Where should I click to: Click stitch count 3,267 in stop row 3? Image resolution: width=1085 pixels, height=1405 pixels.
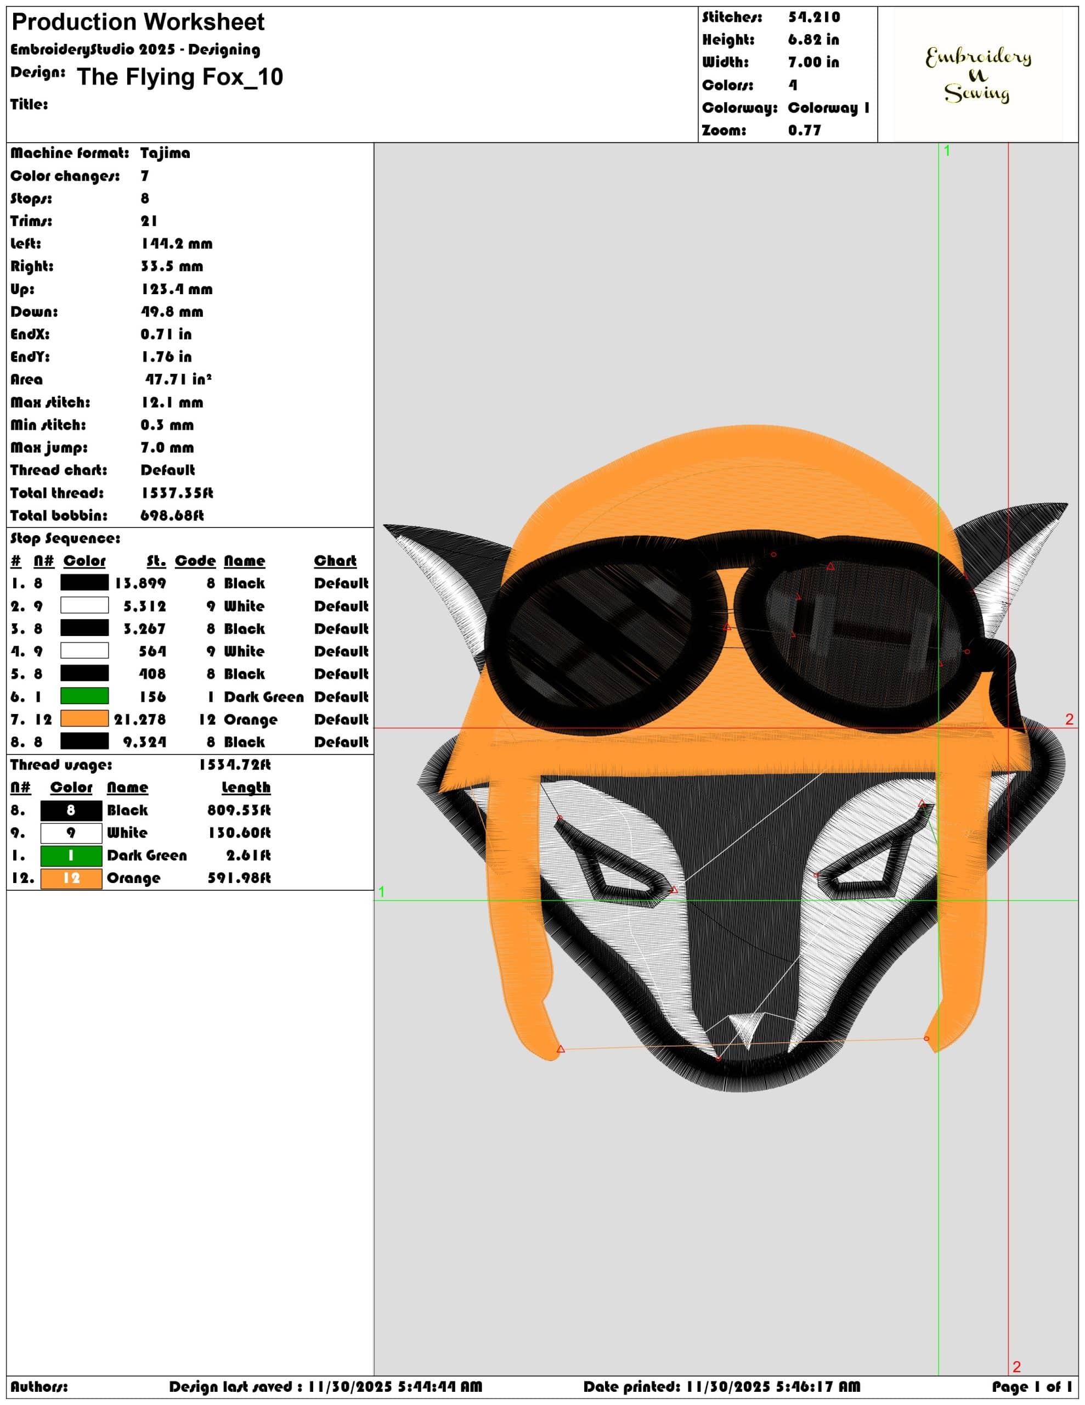tap(145, 628)
